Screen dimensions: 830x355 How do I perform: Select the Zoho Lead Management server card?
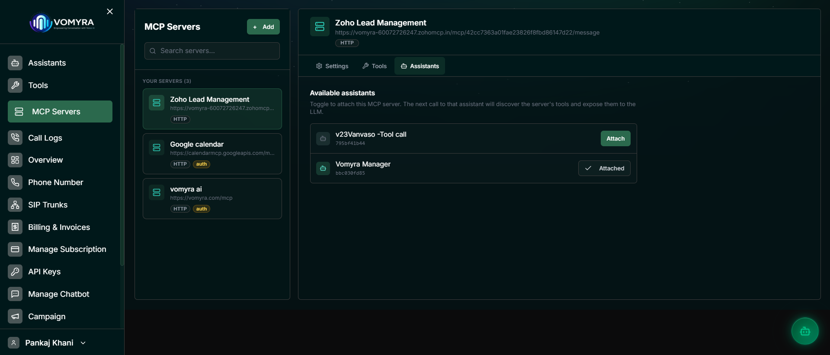click(x=212, y=109)
